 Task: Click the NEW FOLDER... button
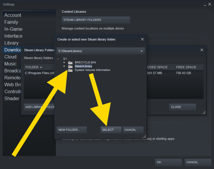[x=69, y=130]
